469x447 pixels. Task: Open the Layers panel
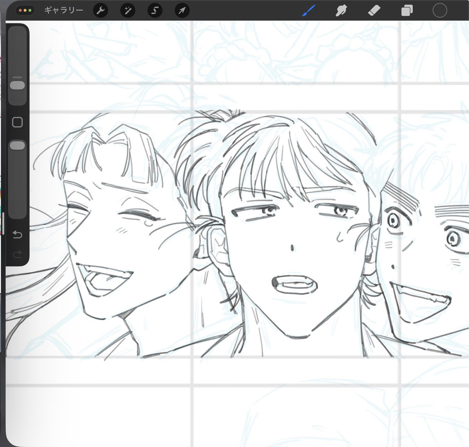(x=407, y=11)
